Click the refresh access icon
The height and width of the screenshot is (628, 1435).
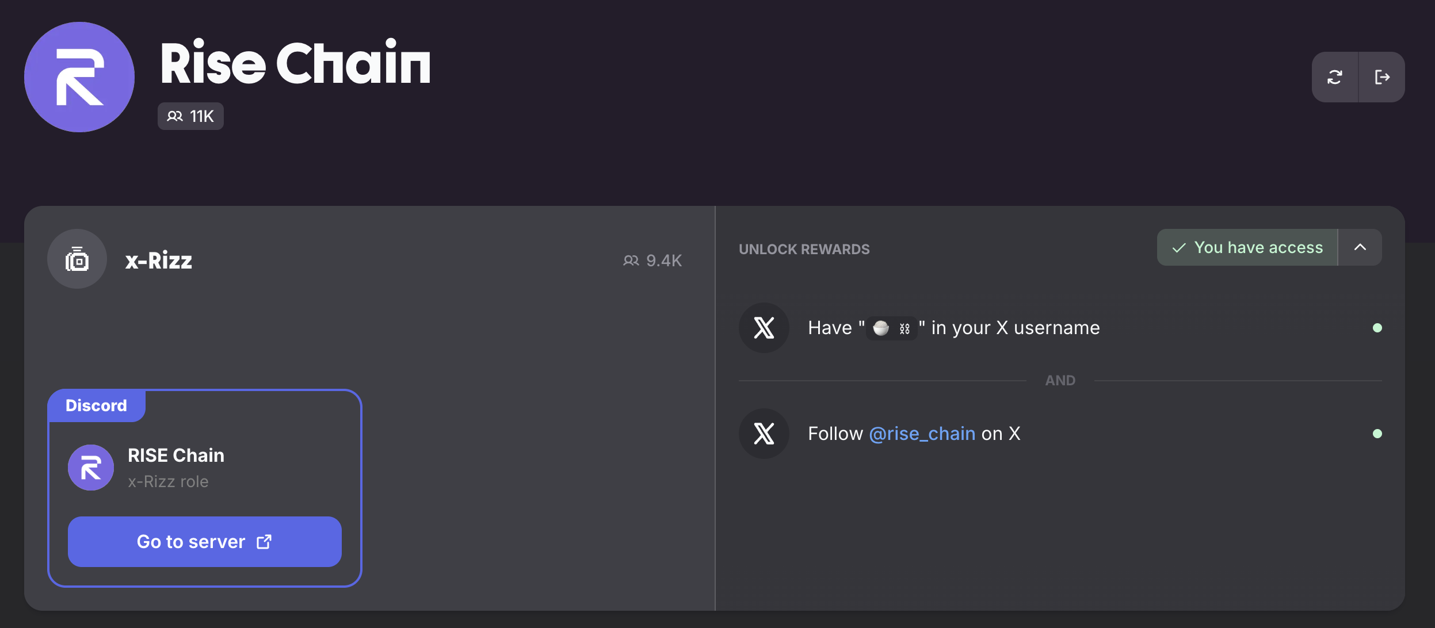pos(1335,77)
